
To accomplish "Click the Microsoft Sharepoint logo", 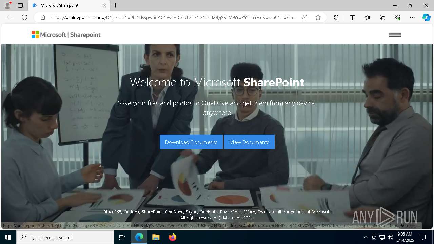I will [66, 35].
